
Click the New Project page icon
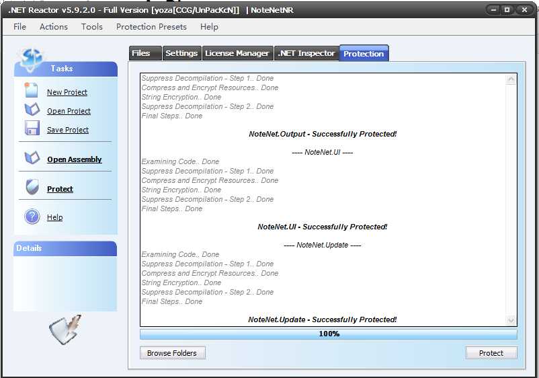pos(32,90)
